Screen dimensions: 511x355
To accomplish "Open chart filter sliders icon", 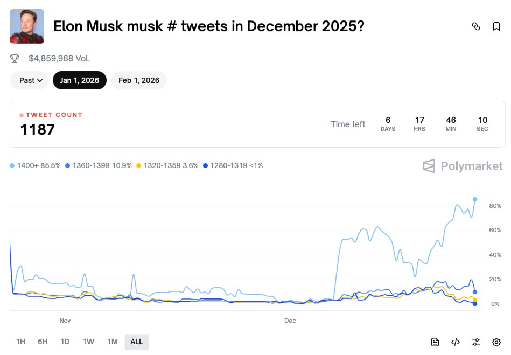I will pyautogui.click(x=476, y=342).
